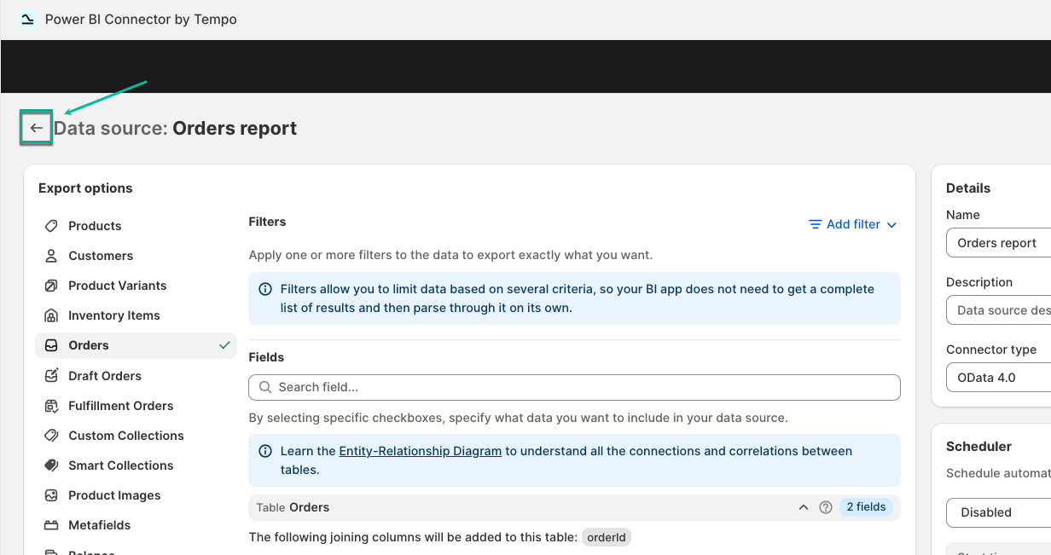This screenshot has width=1051, height=555.
Task: Click the Customers person icon
Action: [x=51, y=256]
